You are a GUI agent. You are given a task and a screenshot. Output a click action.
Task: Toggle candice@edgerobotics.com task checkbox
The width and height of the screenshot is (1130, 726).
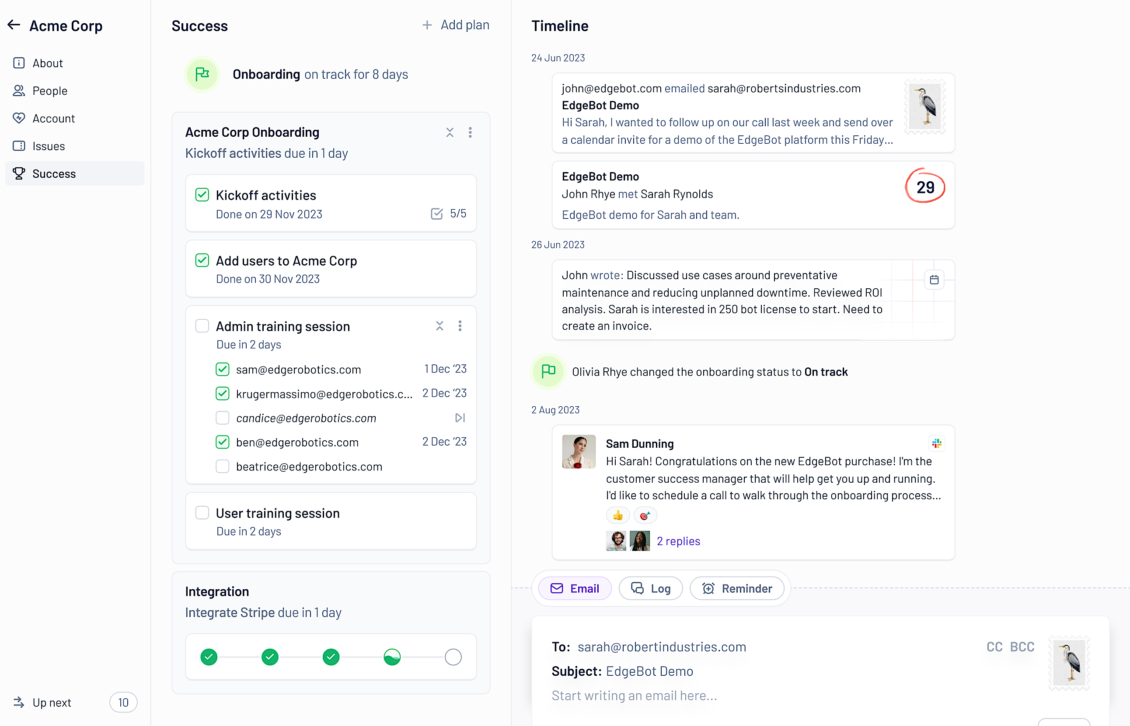(x=222, y=418)
